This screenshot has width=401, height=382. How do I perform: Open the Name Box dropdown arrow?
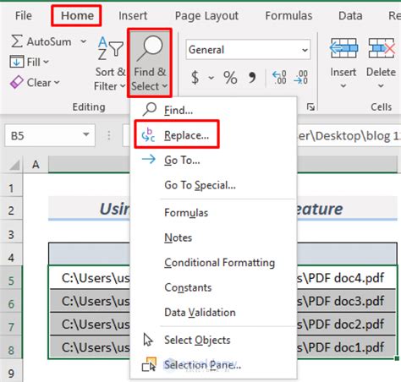[86, 135]
